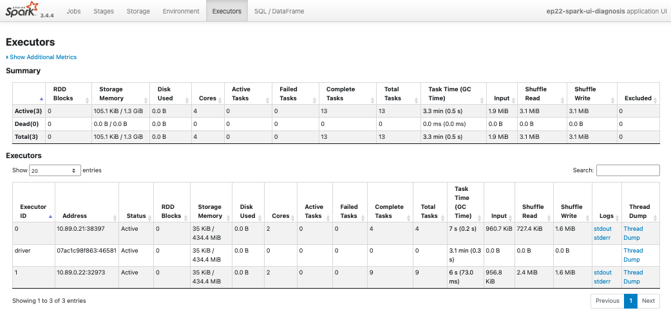
Task: Open the Stages tab
Action: point(104,11)
